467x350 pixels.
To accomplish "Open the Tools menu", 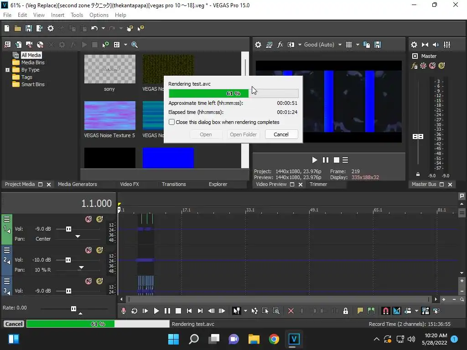I will (77, 15).
